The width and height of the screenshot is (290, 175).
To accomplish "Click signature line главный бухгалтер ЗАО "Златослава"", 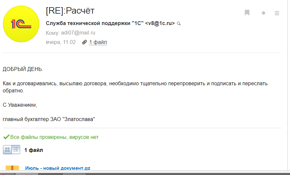I will click(x=49, y=119).
